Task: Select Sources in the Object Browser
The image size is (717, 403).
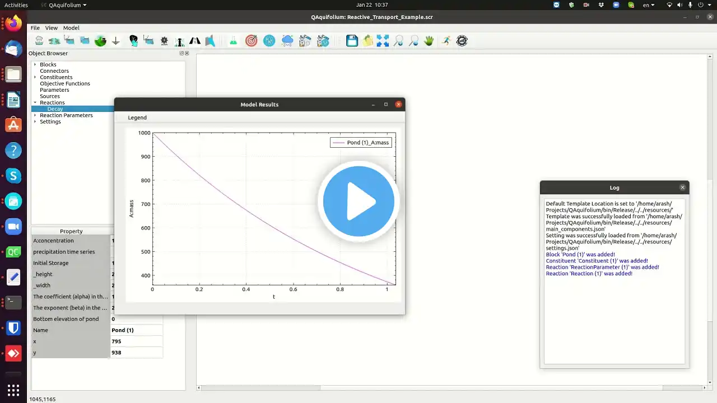Action: 50,96
